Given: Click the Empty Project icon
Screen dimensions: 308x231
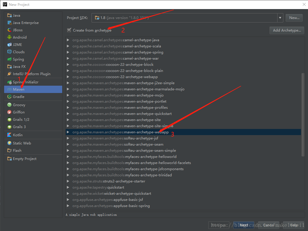Looking at the screenshot, I should pos(9,159).
